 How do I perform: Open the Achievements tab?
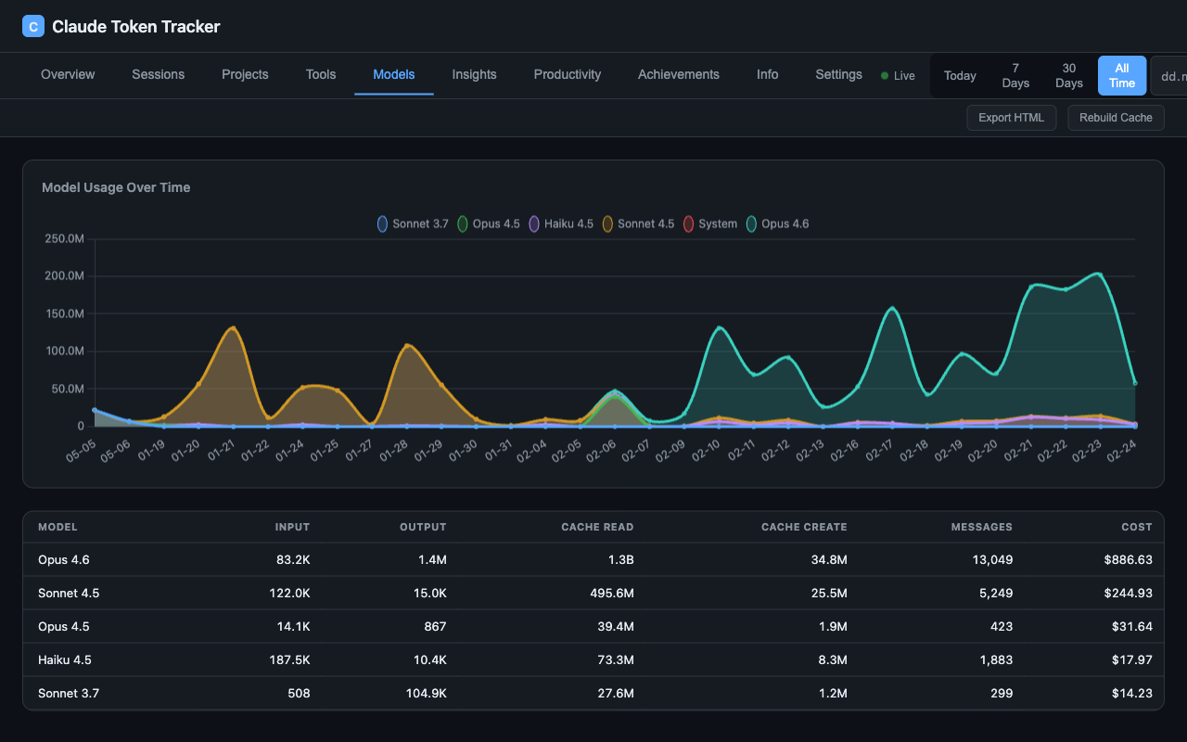coord(679,74)
